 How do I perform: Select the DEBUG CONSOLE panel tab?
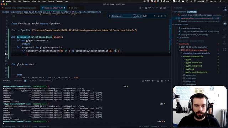coord(46,81)
